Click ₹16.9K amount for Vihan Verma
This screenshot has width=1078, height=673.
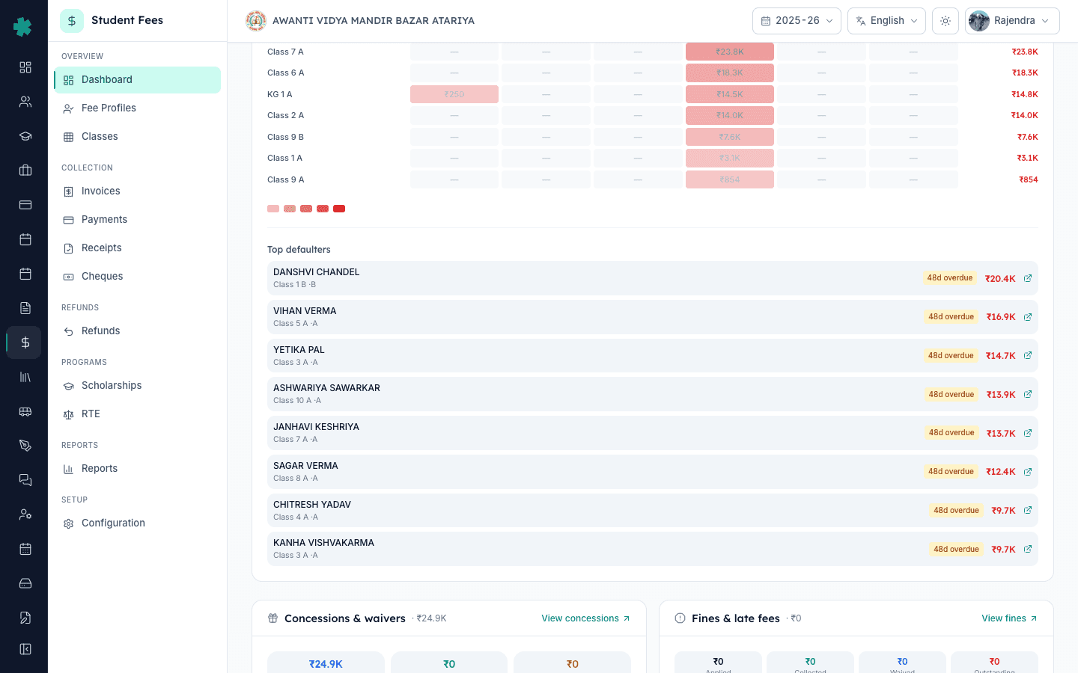(1001, 317)
